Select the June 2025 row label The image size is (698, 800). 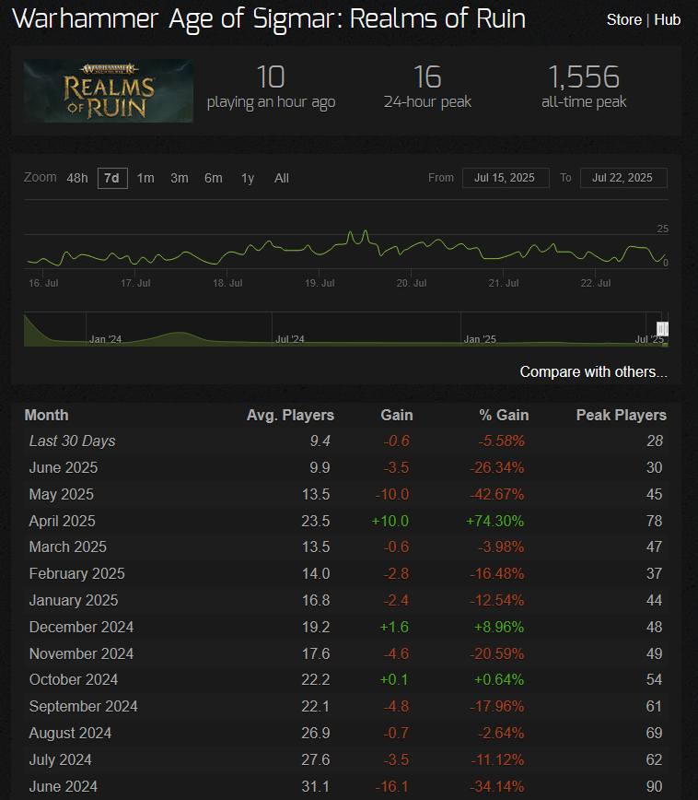tap(64, 467)
